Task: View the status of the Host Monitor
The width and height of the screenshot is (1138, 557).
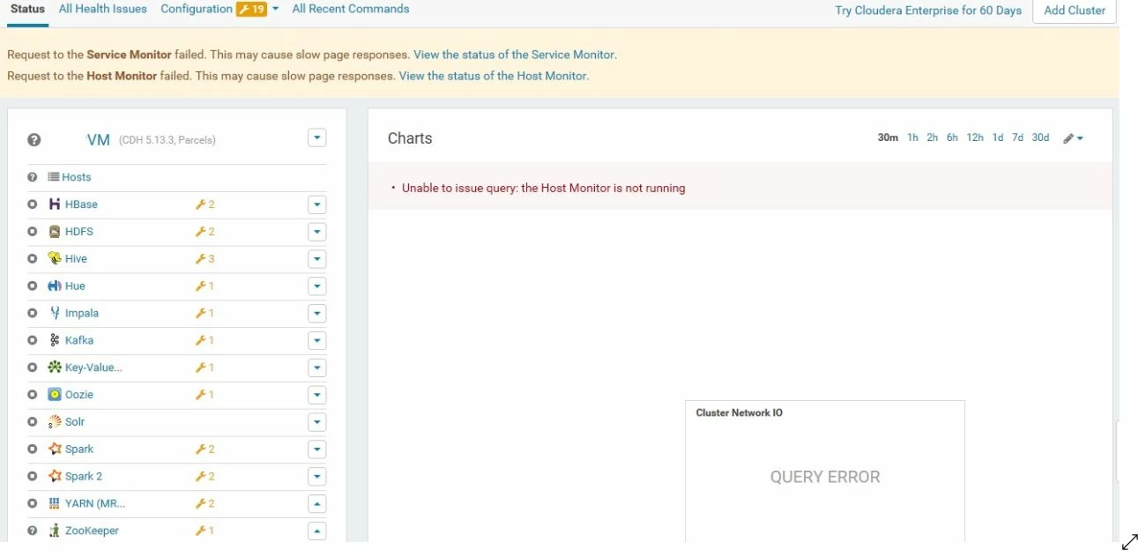Action: [494, 76]
